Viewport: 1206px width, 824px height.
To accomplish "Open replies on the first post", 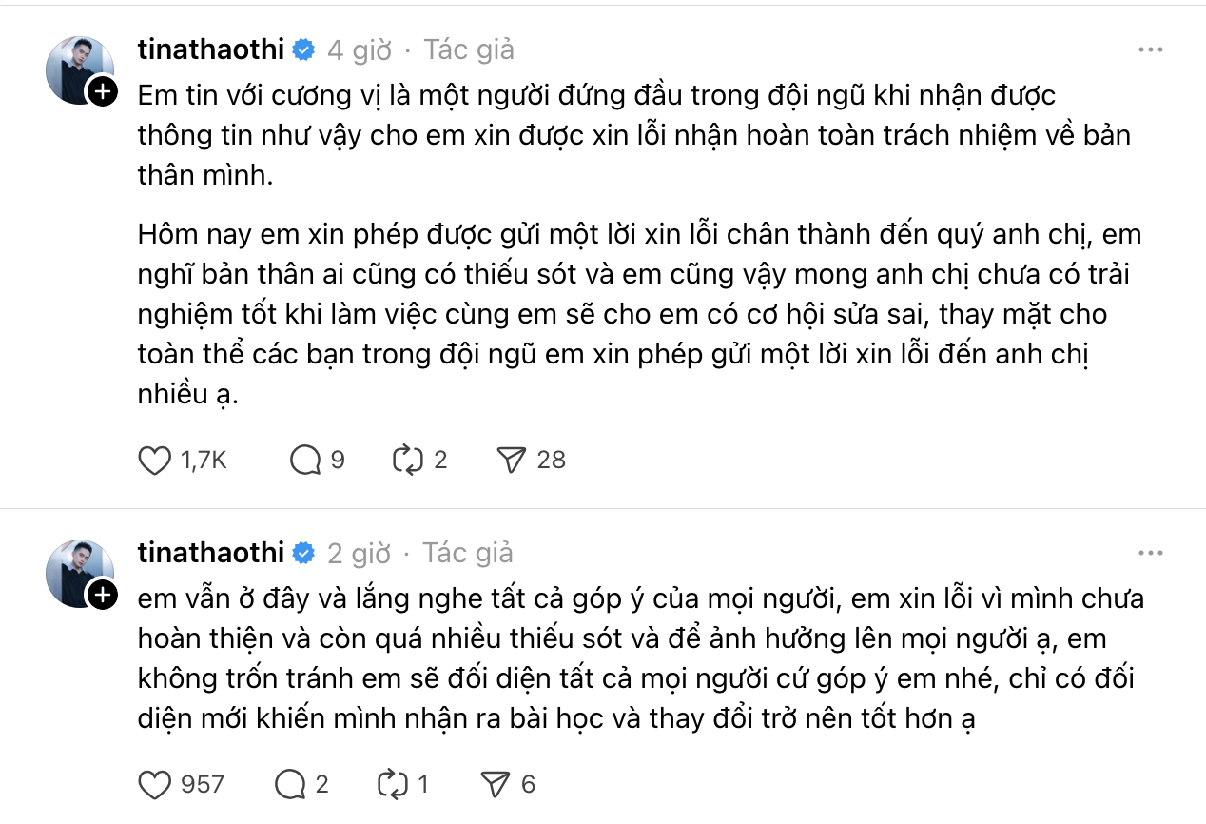I will [x=305, y=461].
